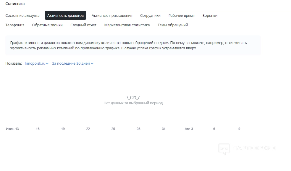Open the За последние 30 дней period dropdown

point(73,63)
